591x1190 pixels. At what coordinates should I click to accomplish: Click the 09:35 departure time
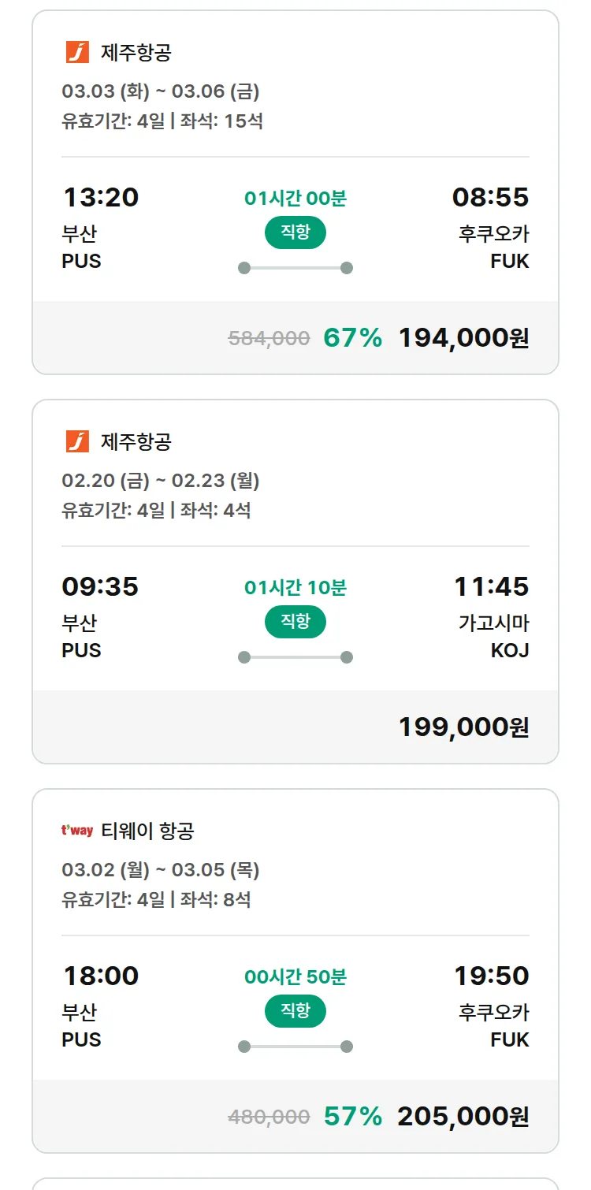pos(100,586)
